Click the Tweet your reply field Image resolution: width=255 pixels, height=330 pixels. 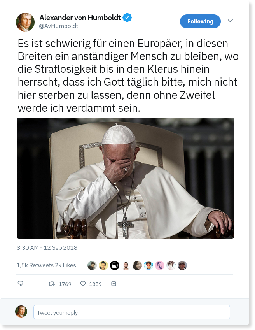[x=132, y=312]
